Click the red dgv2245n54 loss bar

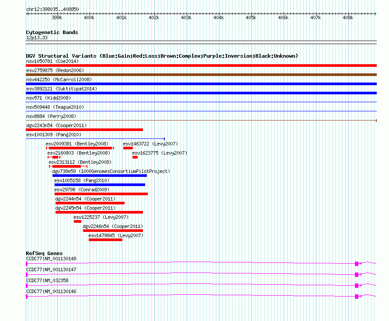point(99,212)
